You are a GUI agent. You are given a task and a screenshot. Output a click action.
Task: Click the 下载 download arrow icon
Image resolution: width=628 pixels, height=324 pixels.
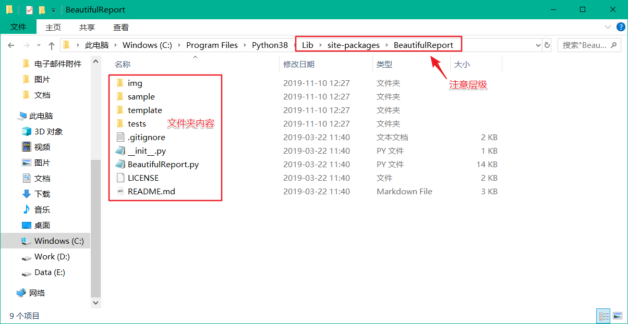coord(26,194)
